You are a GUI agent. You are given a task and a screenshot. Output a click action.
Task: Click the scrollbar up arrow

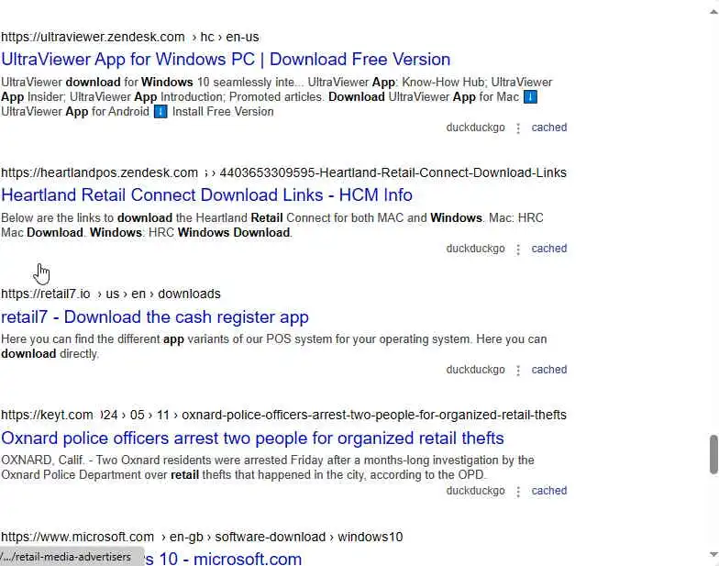tap(713, 12)
